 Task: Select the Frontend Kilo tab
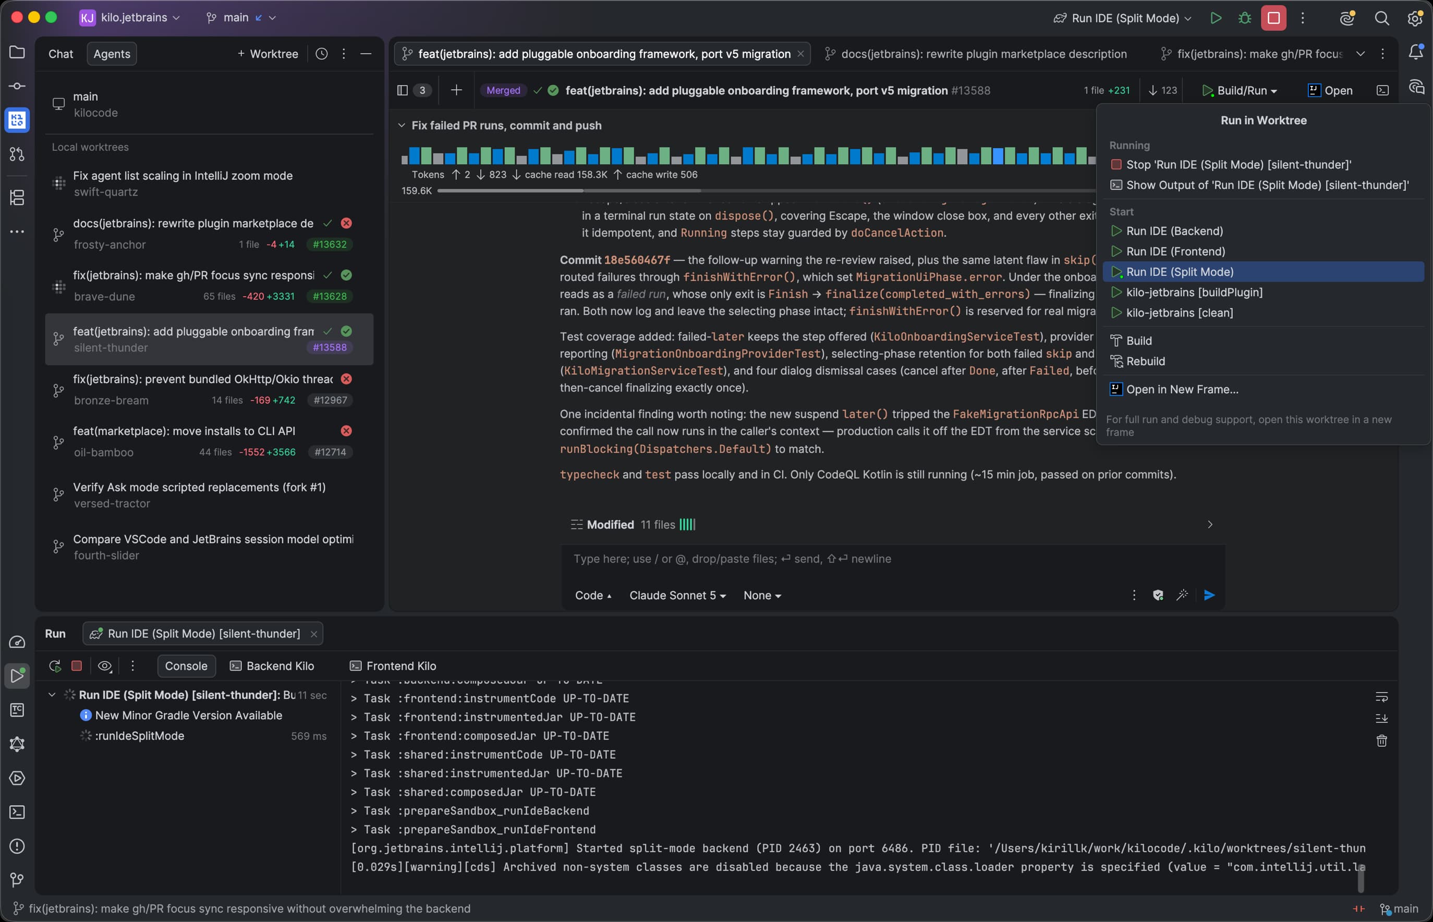393,666
